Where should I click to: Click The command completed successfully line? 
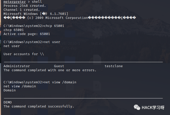click(39, 106)
